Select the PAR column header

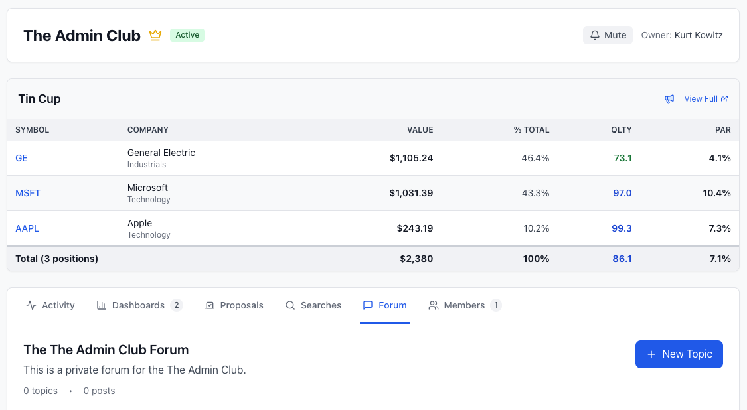[x=723, y=130]
